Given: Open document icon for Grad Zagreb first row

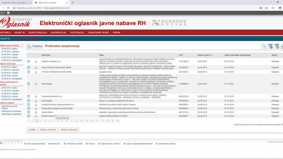Looking at the screenshot, I should click(29, 84).
